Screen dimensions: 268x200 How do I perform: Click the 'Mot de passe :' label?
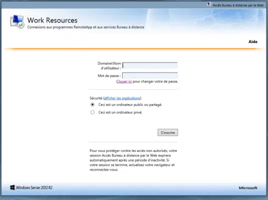109,75
